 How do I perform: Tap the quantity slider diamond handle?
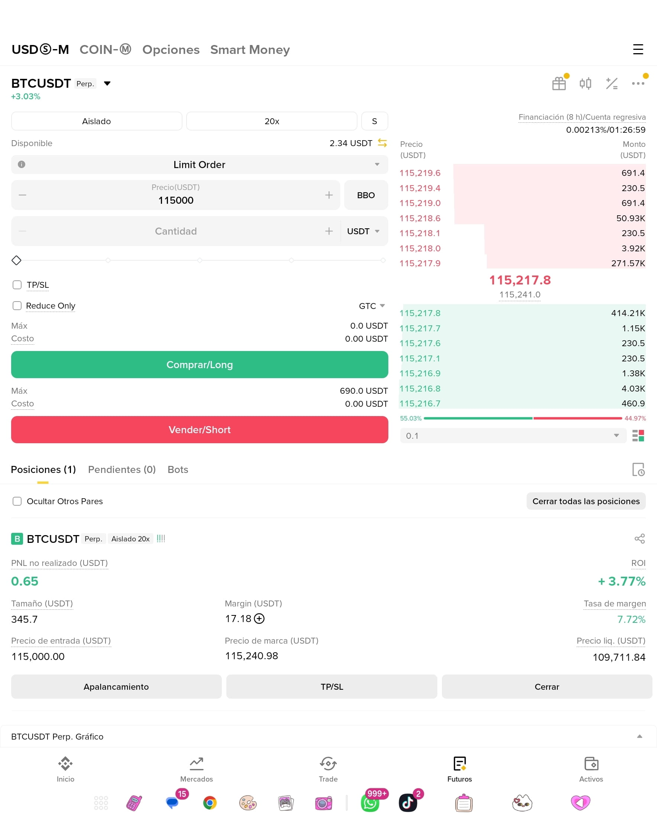tap(16, 260)
